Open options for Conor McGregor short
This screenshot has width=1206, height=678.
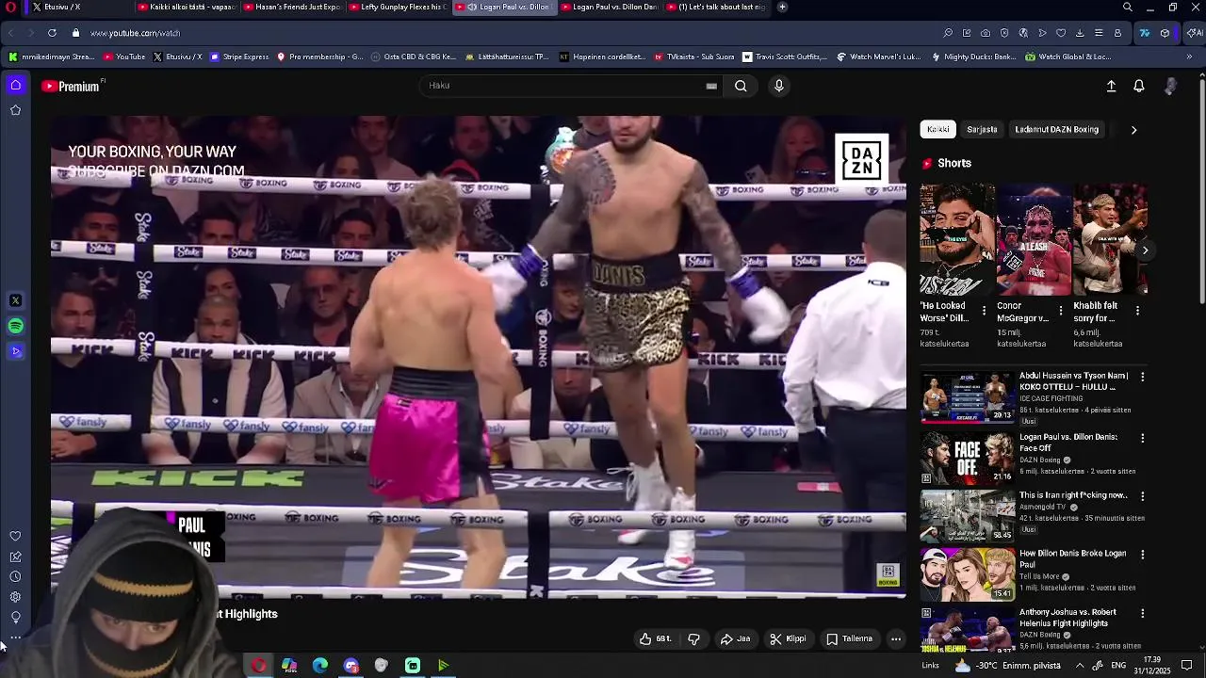click(1061, 311)
